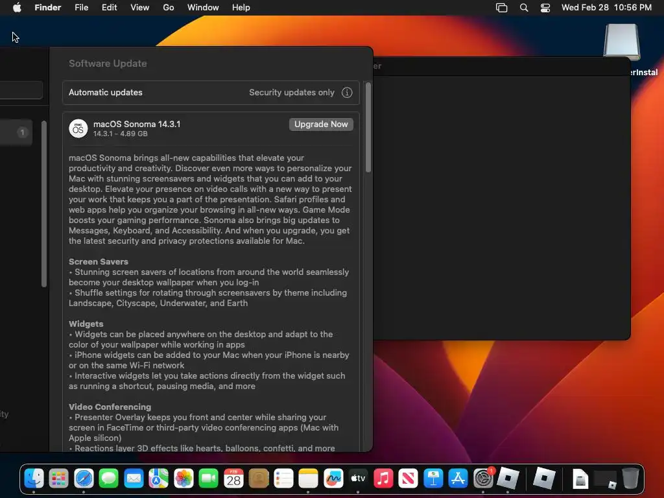Open the Calendar app showing 28
This screenshot has height=498, width=664.
coord(233,479)
